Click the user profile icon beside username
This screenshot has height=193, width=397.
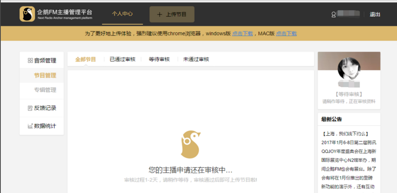coord(334,15)
